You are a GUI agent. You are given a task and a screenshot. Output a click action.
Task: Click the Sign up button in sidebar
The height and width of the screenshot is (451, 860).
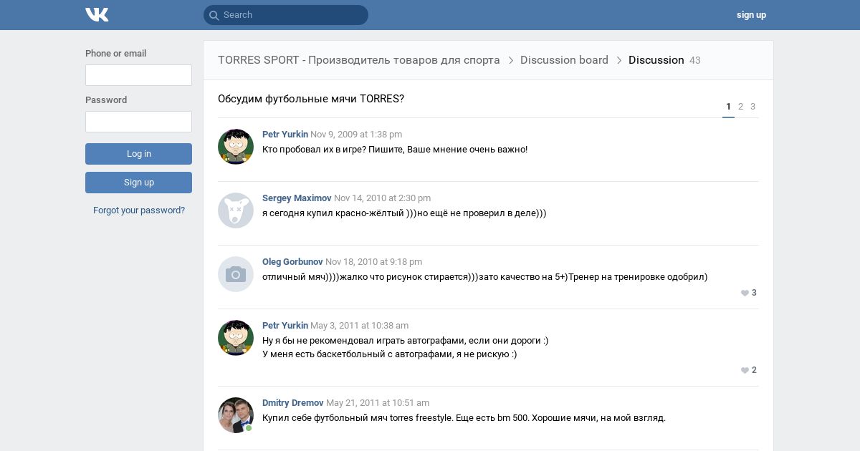coord(138,183)
